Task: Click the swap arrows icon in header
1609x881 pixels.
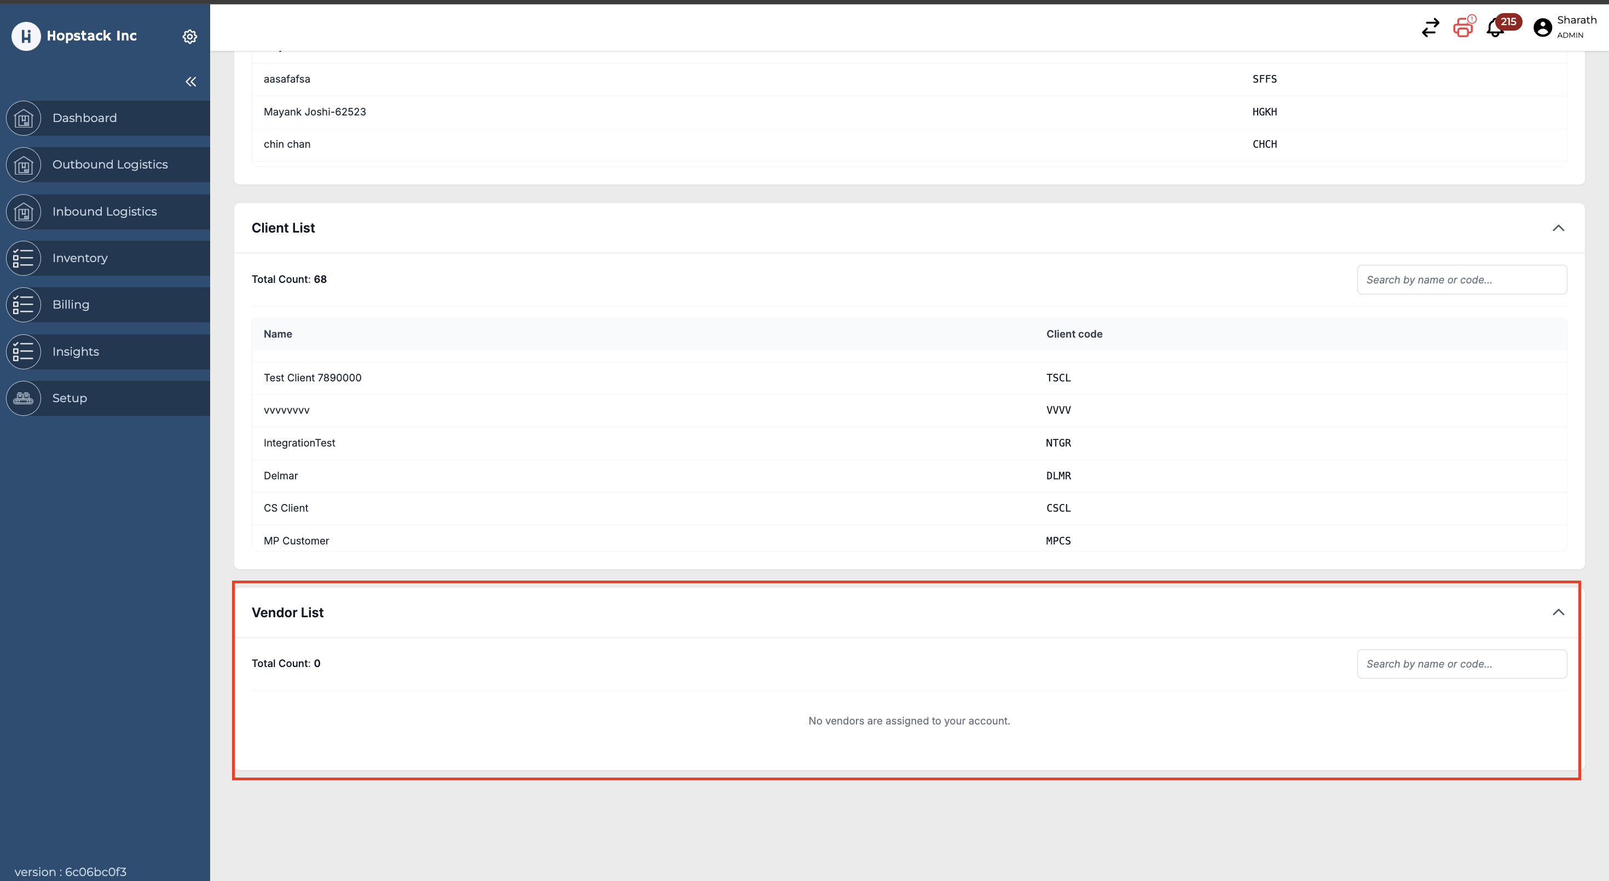Action: point(1431,27)
